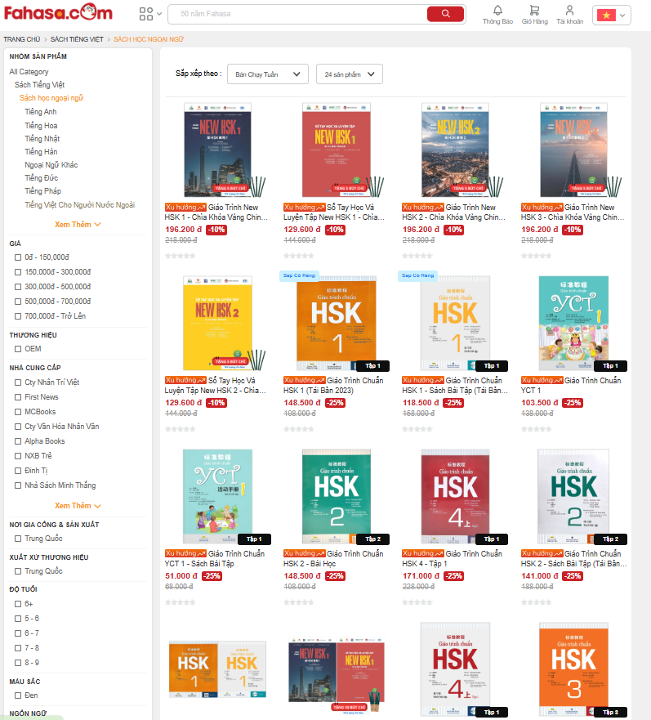Open Giáo Trình Chuẩn YCT 1 cover
Image resolution: width=651 pixels, height=720 pixels.
(574, 324)
